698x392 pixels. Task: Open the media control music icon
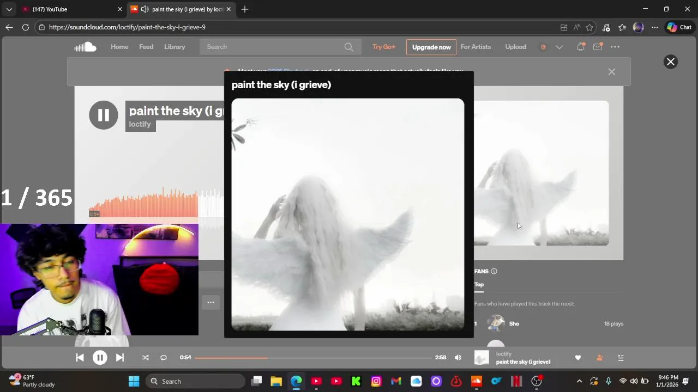[x=606, y=27]
